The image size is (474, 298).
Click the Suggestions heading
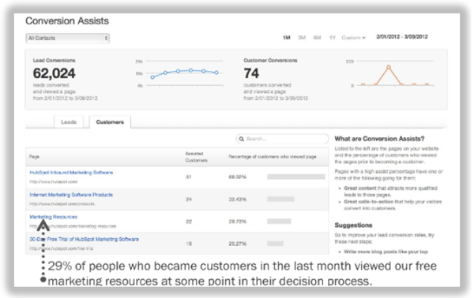click(x=353, y=225)
